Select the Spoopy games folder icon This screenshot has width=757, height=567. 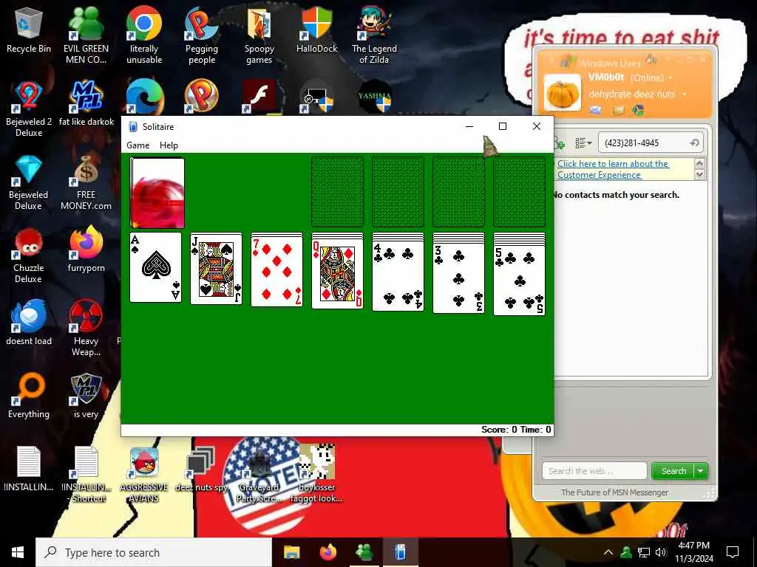(259, 35)
